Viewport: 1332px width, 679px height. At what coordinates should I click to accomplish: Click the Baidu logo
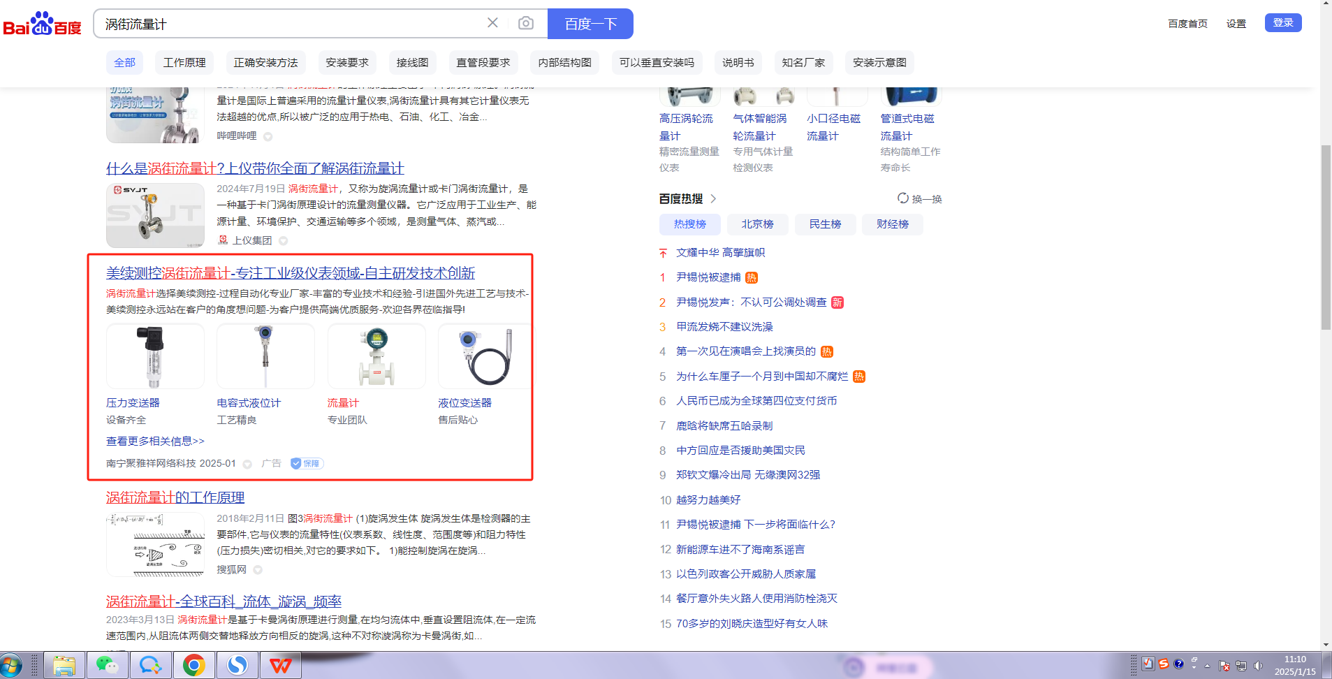pyautogui.click(x=42, y=24)
